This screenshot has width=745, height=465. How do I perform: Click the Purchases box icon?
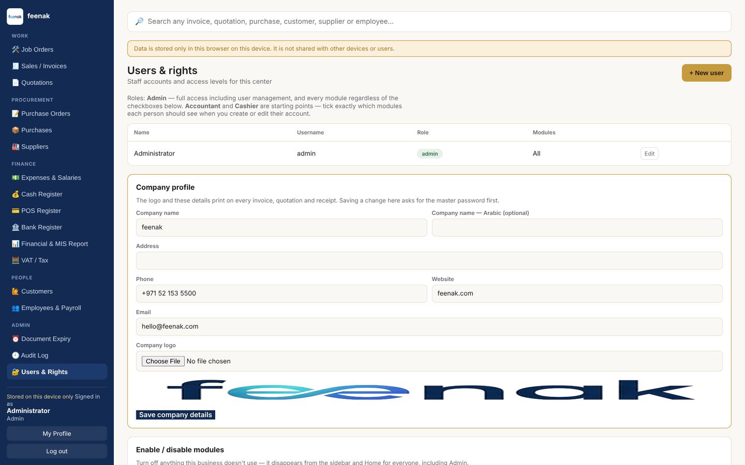(x=16, y=130)
